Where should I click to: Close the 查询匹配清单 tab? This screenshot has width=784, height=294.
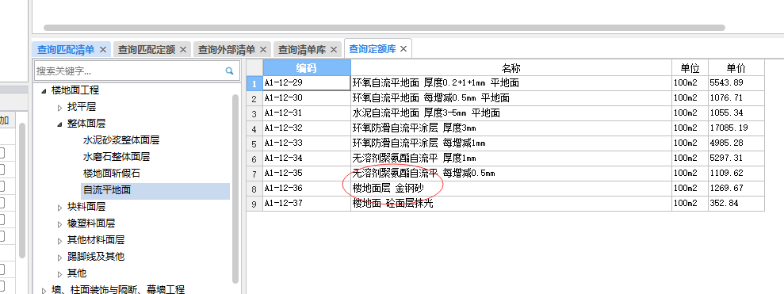[103, 49]
